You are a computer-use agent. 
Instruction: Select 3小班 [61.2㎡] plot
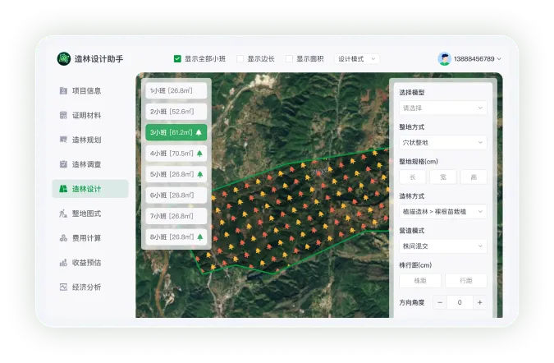point(176,132)
